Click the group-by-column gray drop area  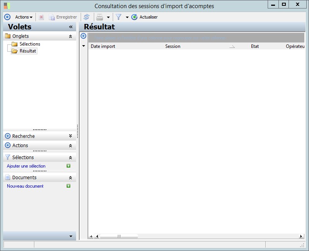click(196, 38)
